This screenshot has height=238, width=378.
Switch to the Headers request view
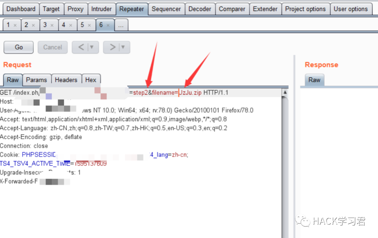click(66, 80)
